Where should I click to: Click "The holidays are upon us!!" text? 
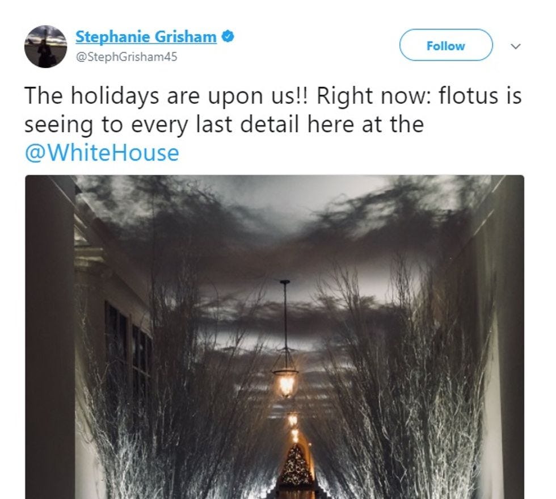167,96
